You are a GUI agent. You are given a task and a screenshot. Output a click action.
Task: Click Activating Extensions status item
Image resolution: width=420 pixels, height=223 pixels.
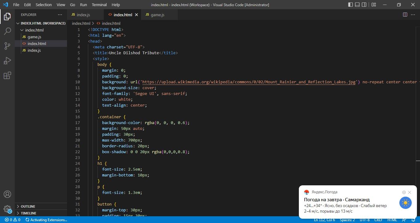[46, 220]
